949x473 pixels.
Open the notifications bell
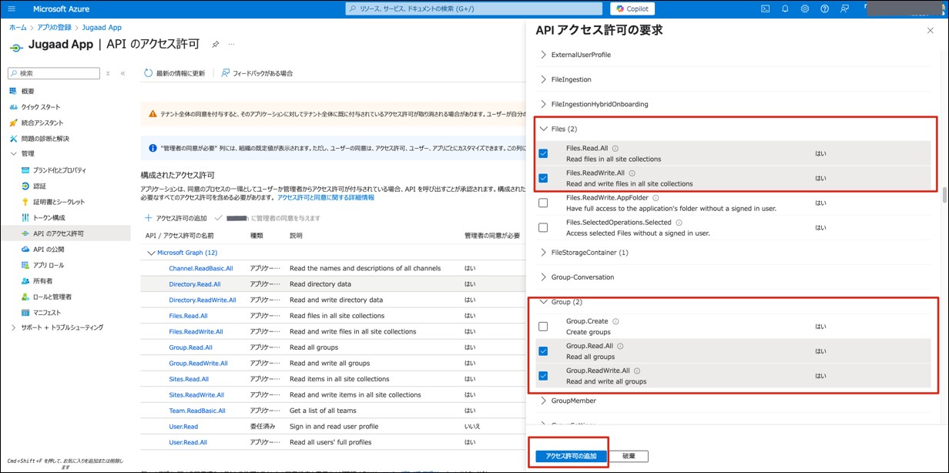click(x=785, y=8)
